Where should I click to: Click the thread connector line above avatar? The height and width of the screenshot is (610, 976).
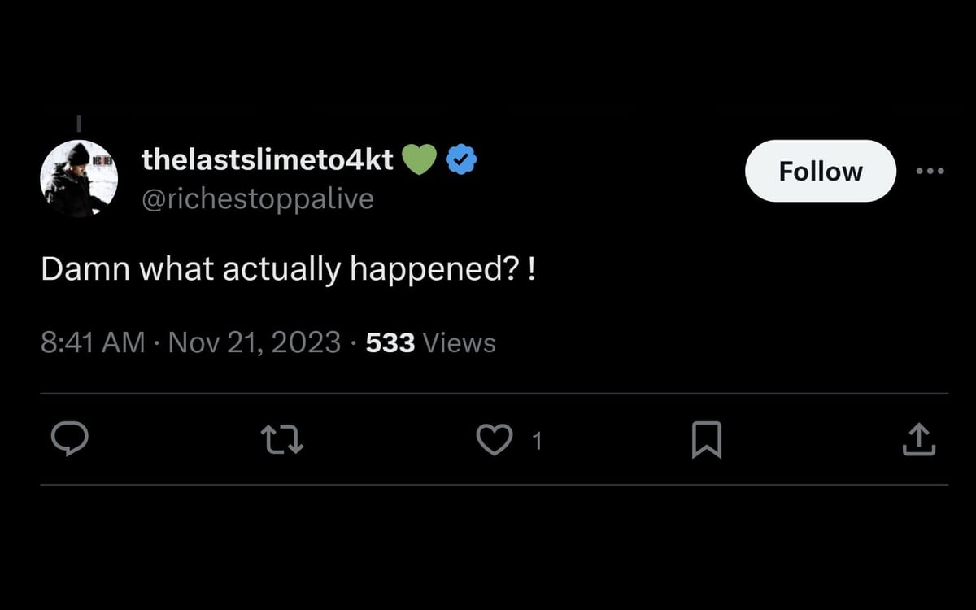click(x=79, y=124)
